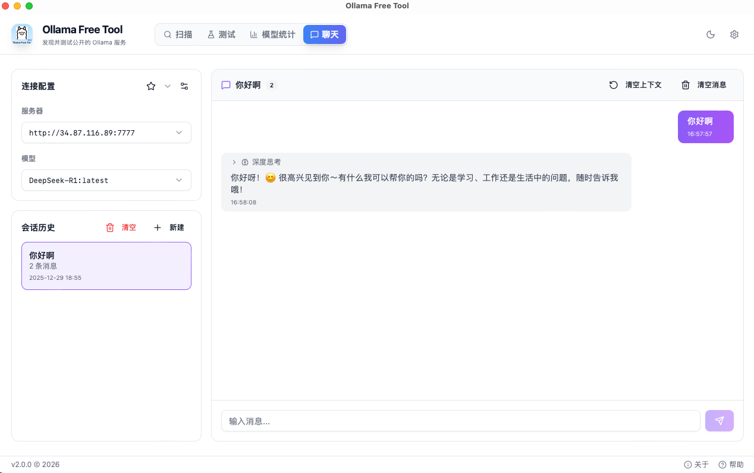Favorite the connection using the star icon
754x473 pixels.
coord(150,86)
